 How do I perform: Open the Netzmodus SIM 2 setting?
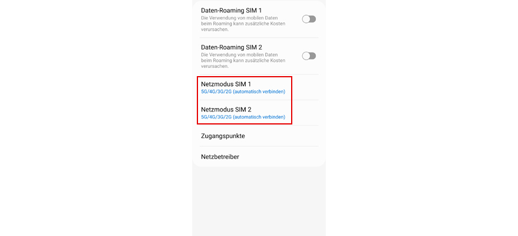click(259, 113)
